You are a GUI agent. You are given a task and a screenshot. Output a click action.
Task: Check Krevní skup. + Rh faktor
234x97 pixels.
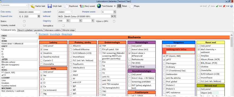tap(130, 78)
